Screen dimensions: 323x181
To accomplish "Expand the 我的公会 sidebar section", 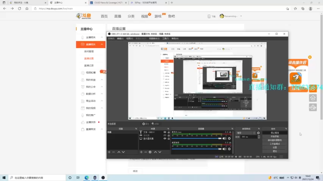I will 102,87.
